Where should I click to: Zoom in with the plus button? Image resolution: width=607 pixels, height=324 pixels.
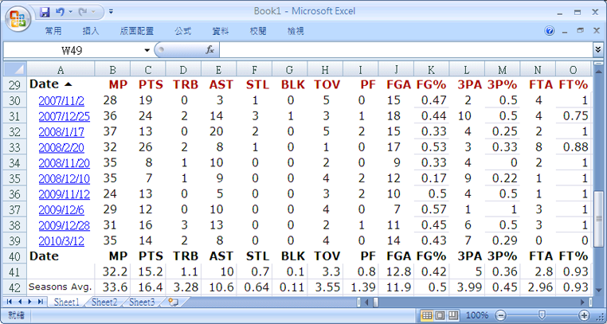[584, 315]
